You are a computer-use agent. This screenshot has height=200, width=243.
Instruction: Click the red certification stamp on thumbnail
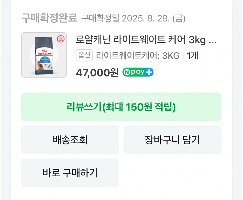tap(60, 39)
